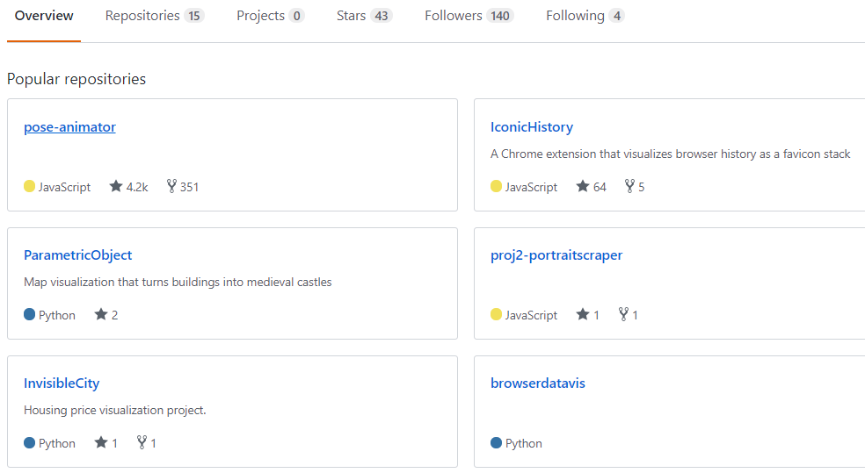Click the fork icon on proj2-portraitscraper

[623, 314]
